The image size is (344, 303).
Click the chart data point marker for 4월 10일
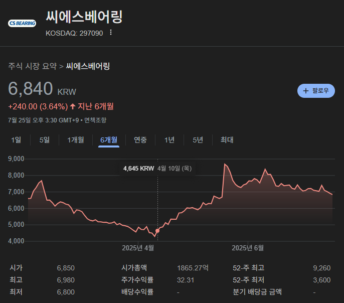(157, 231)
